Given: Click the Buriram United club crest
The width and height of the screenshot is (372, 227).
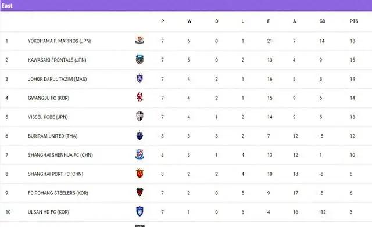Looking at the screenshot, I should point(139,135).
